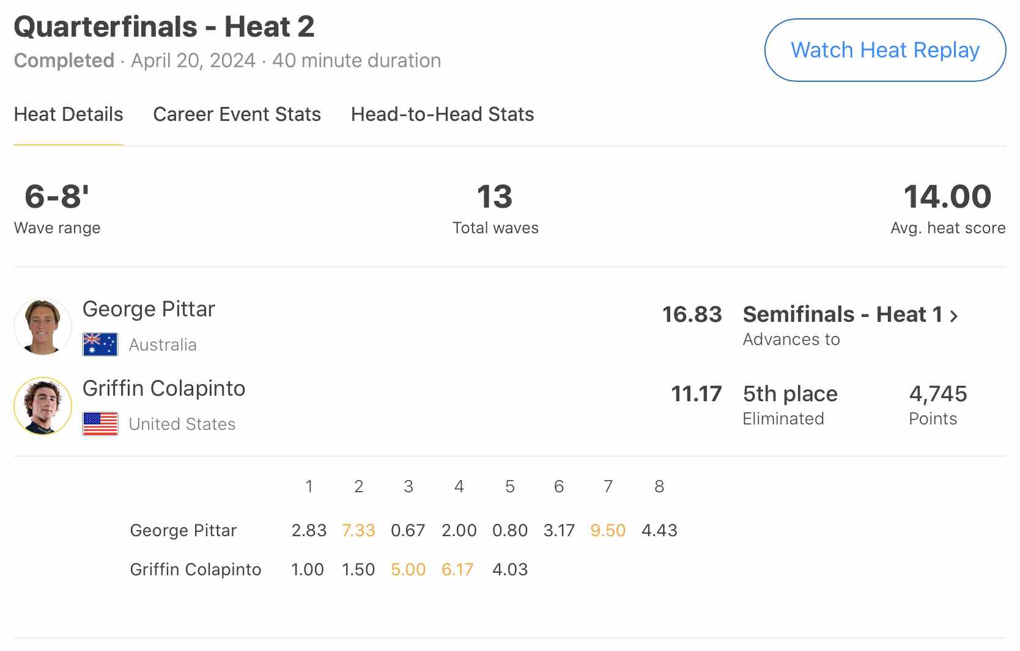The height and width of the screenshot is (651, 1020).
Task: Click George Pittar's profile photo
Action: click(x=43, y=327)
